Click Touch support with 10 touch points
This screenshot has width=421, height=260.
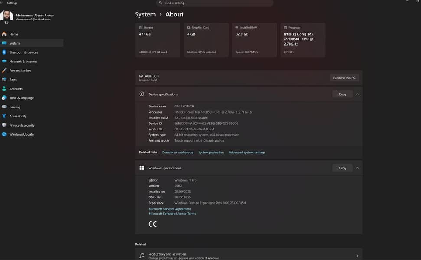click(199, 140)
